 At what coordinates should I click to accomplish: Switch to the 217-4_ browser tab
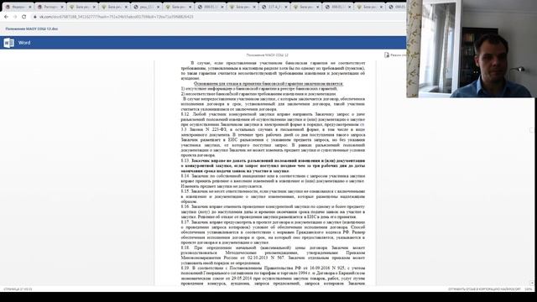point(274,7)
